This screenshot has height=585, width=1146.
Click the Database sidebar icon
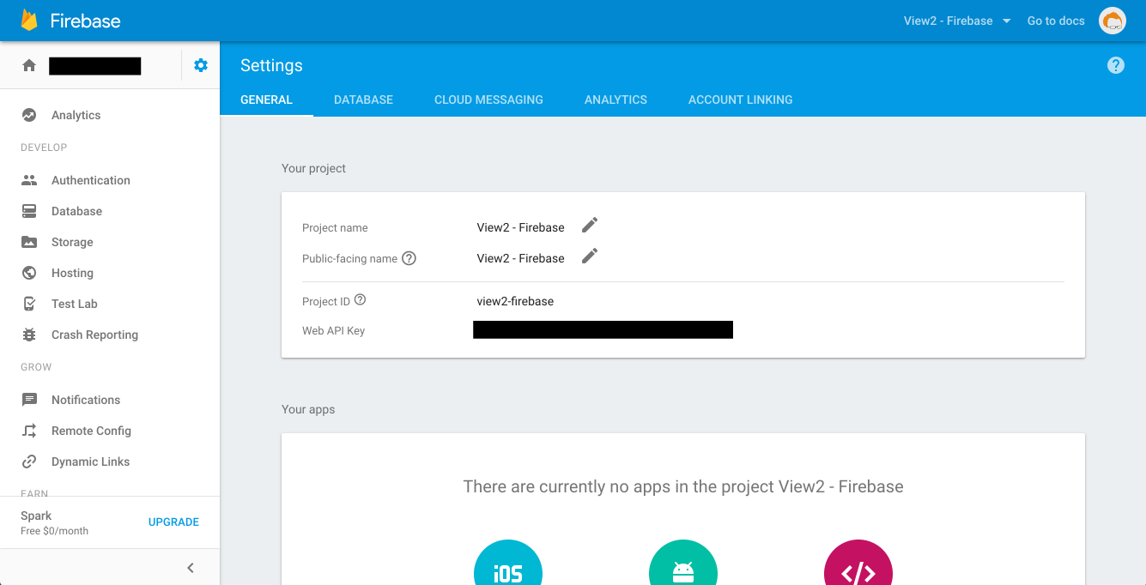tap(29, 211)
